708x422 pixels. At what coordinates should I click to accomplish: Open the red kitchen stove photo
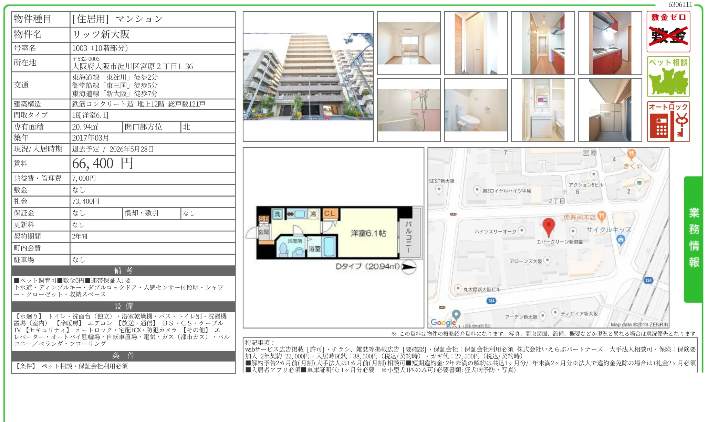click(x=610, y=43)
